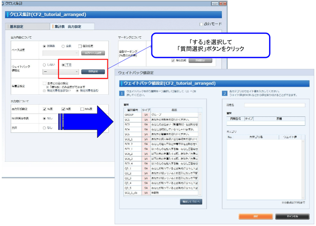Click the 表題 header in question list
The height and width of the screenshot is (226, 316).
(174, 110)
